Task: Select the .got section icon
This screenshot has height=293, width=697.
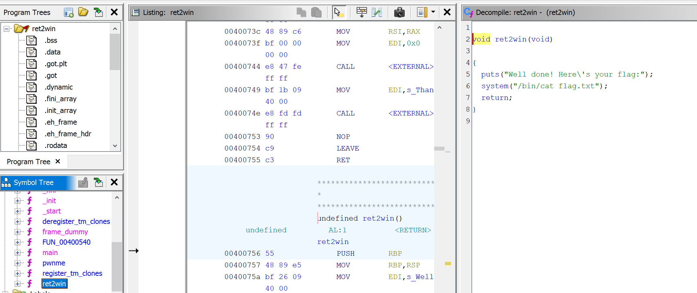Action: pyautogui.click(x=31, y=75)
